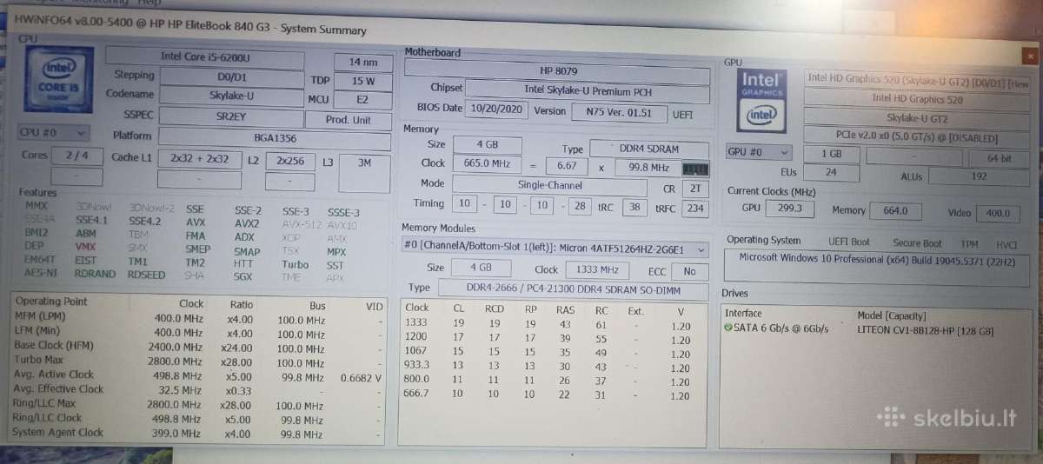Click the GPU clock 299.3 value

tap(789, 208)
